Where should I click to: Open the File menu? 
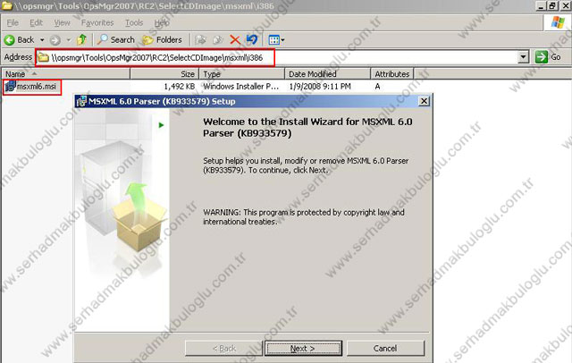(x=13, y=22)
